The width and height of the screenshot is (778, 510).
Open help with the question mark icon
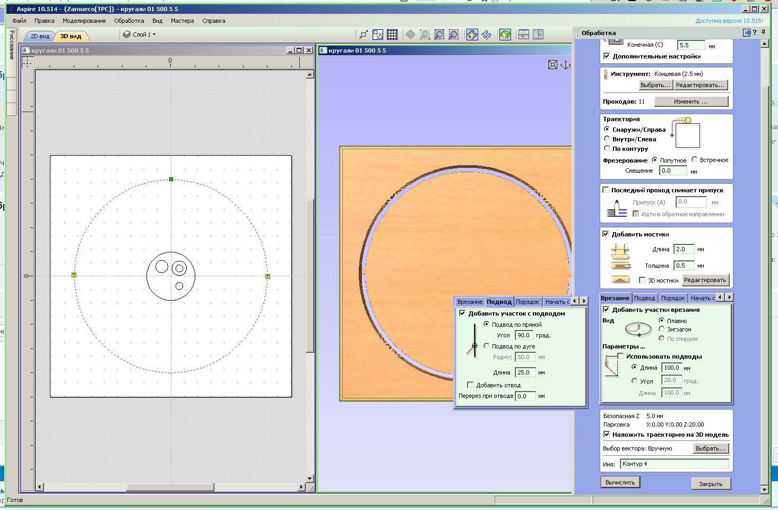point(755,32)
